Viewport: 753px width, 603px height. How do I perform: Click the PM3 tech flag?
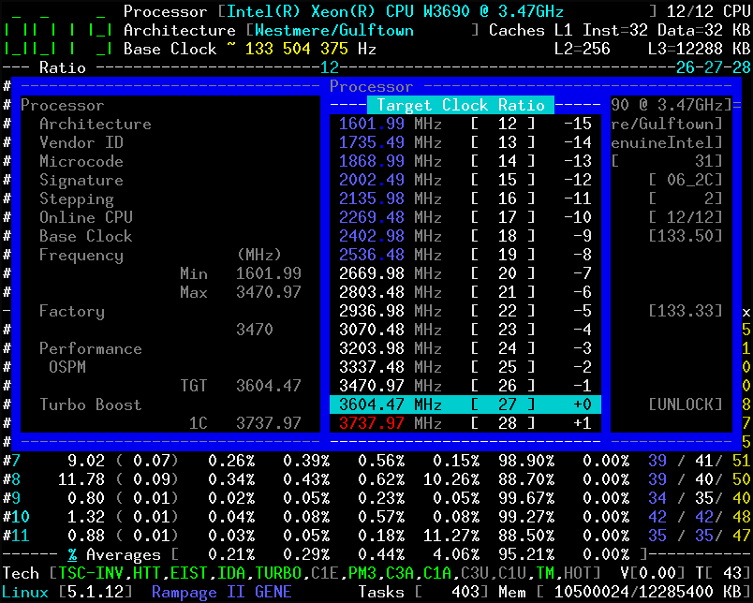pyautogui.click(x=362, y=573)
